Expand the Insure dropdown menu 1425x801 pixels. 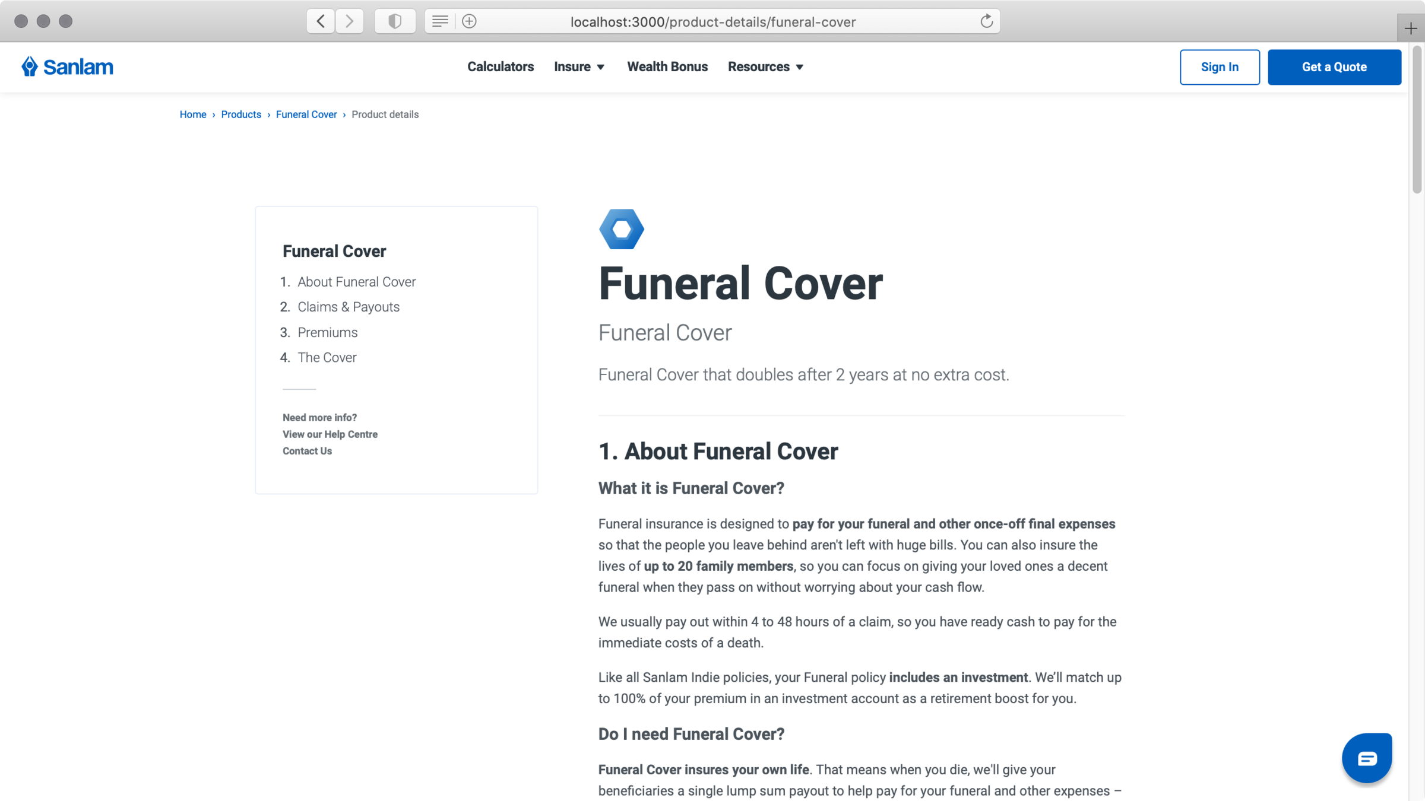coord(579,67)
